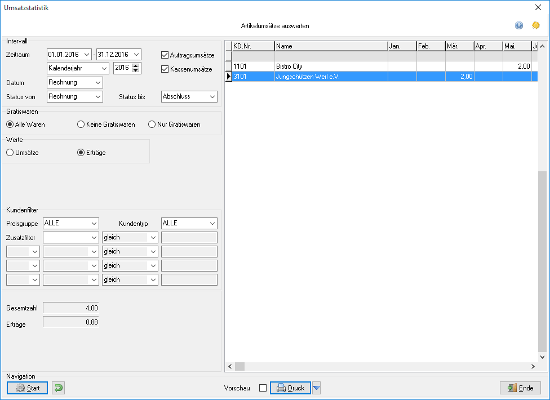
Task: Click the yellow sun settings icon
Action: (535, 25)
